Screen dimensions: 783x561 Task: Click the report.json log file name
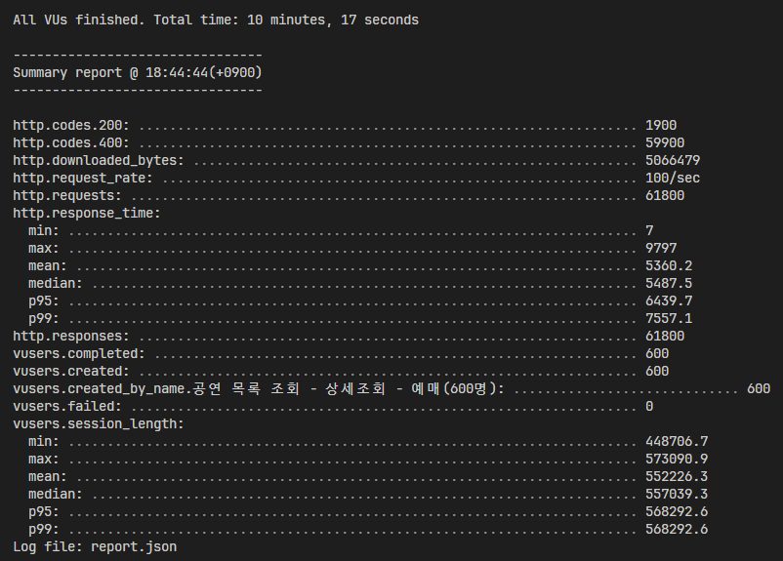[x=134, y=547]
